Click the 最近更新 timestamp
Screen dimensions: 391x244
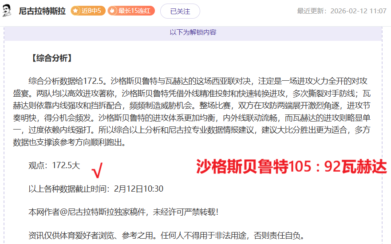coord(341,11)
